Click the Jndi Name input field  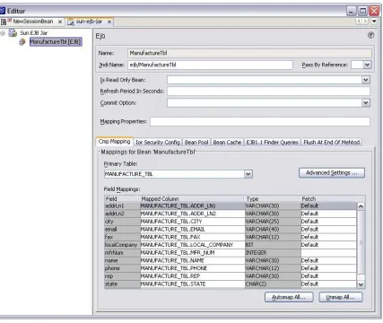click(x=210, y=65)
